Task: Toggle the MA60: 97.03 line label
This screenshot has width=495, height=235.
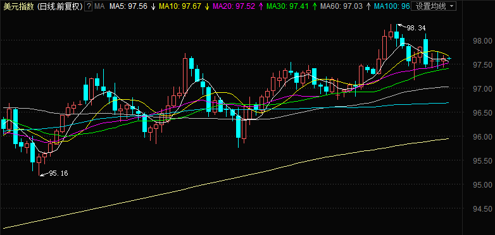Action: pos(341,6)
